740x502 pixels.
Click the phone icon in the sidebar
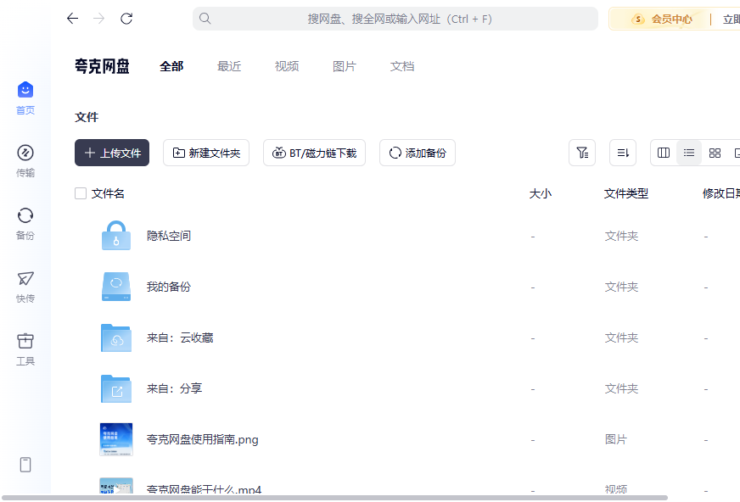tap(25, 465)
